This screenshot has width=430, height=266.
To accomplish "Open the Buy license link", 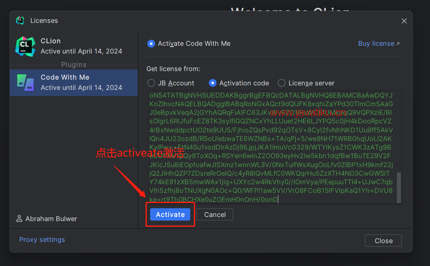I will pyautogui.click(x=379, y=43).
